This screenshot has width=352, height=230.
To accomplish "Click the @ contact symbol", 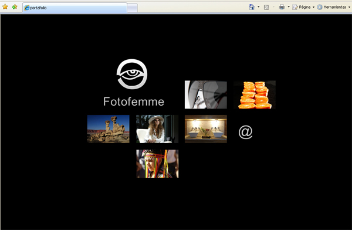I will [x=245, y=132].
